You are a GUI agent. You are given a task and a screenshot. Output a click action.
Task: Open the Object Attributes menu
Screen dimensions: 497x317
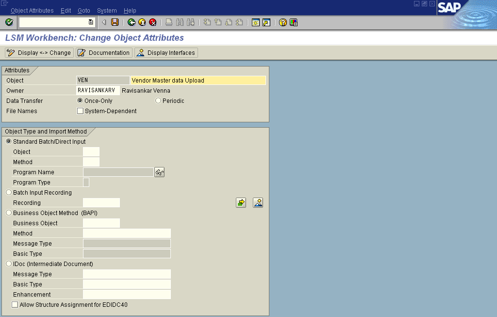pos(32,11)
